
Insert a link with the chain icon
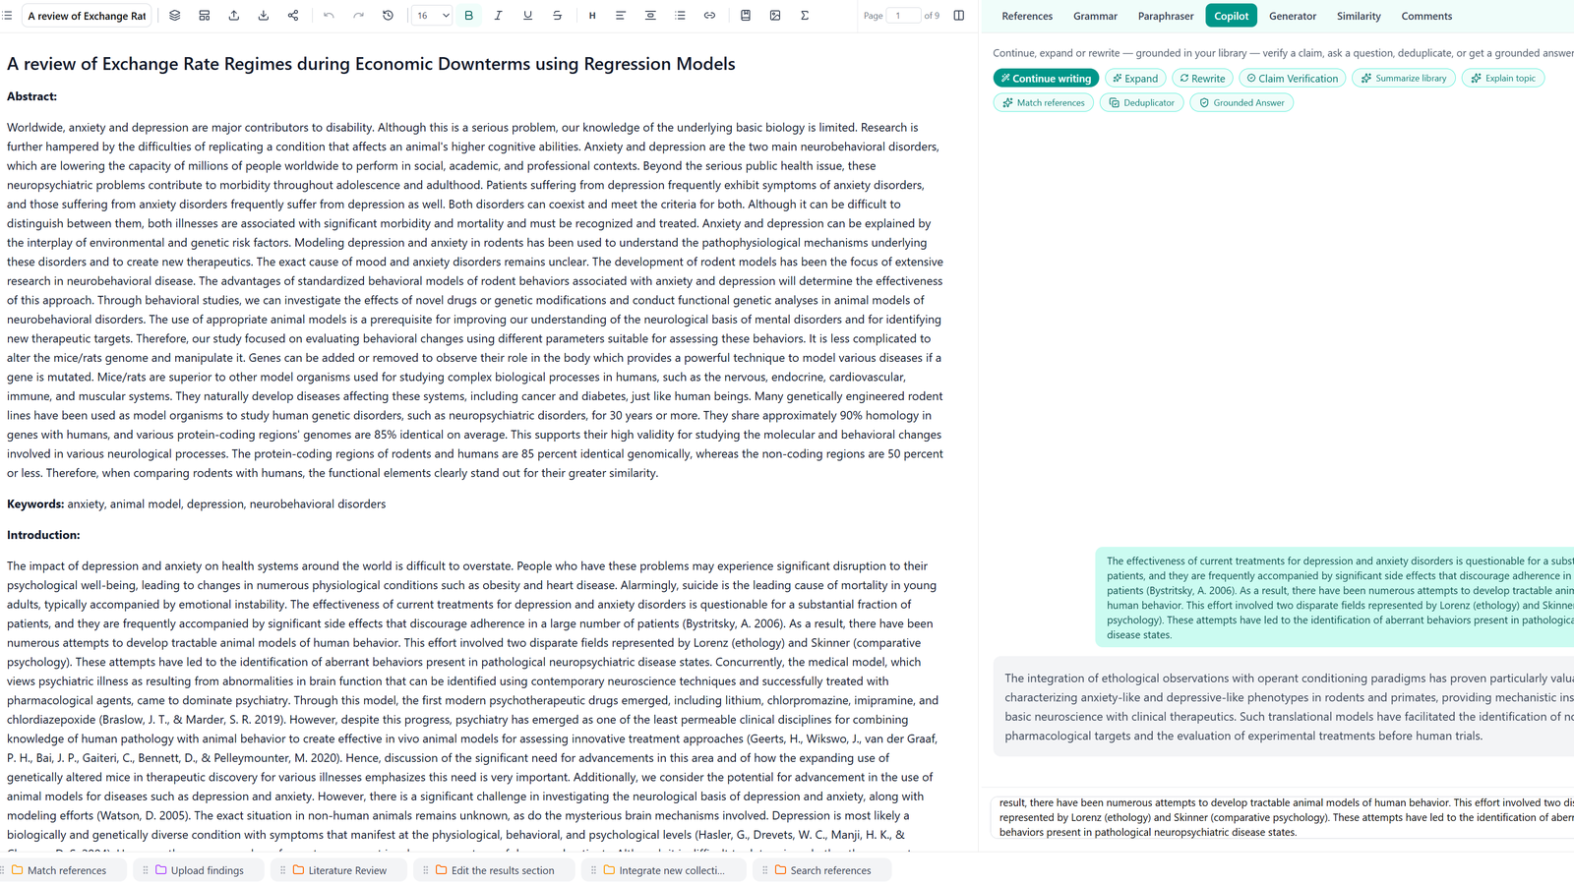709,16
